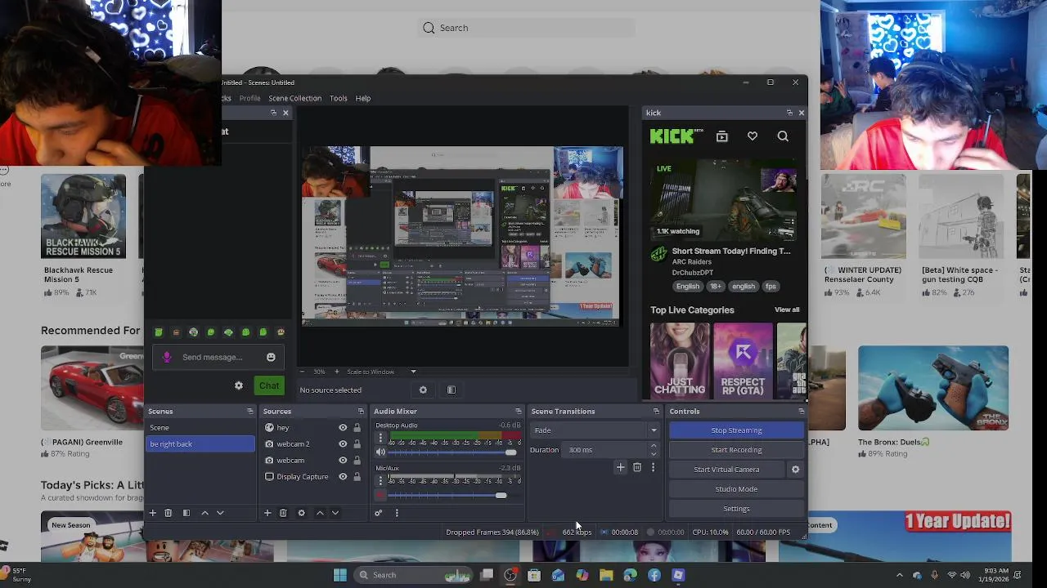
Task: Toggle lock on Display Capture source
Action: click(357, 476)
